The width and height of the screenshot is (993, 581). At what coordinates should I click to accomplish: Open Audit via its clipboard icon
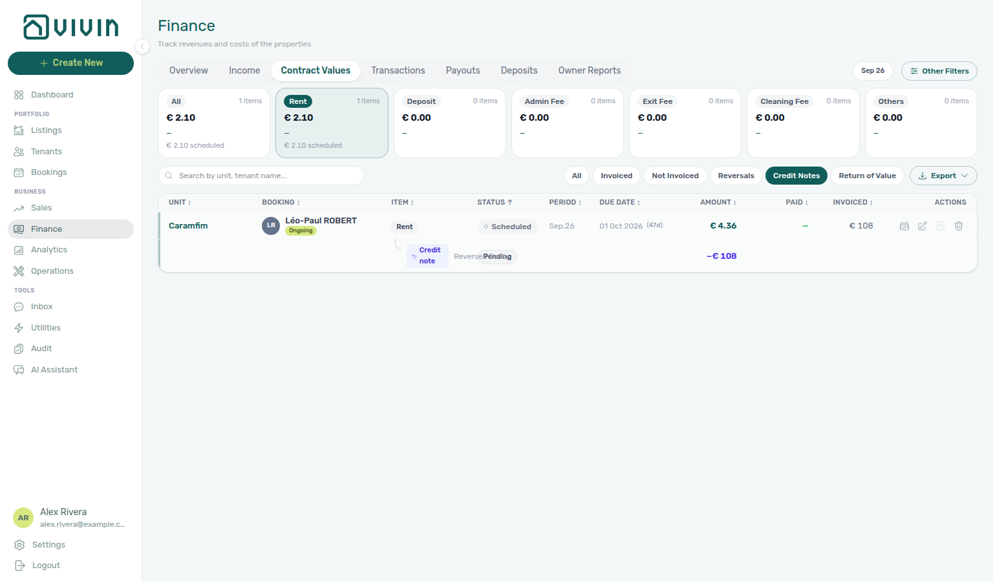click(19, 349)
